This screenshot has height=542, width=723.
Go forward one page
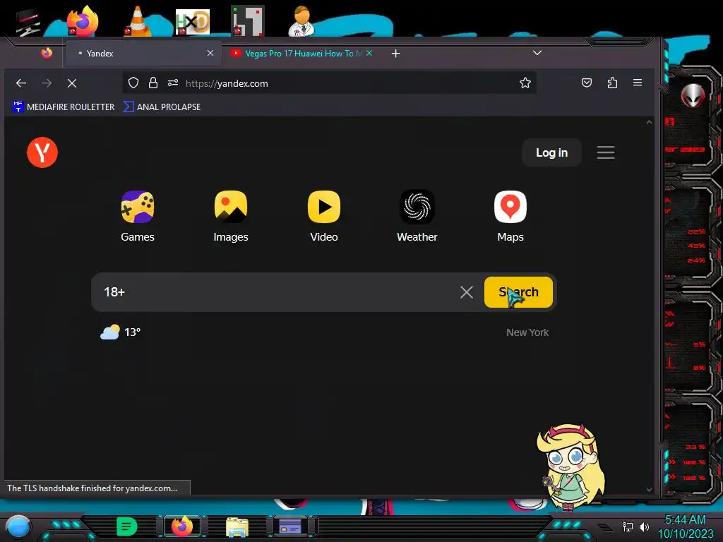47,83
